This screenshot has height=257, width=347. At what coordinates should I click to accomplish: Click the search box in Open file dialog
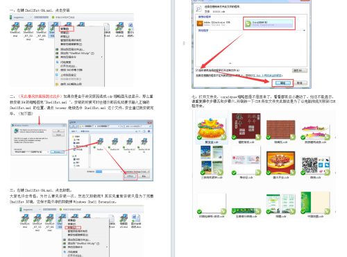138,126
